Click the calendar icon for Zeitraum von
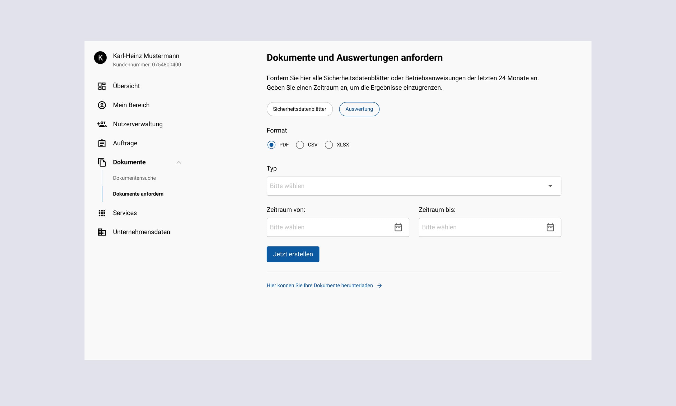This screenshot has width=676, height=406. [398, 227]
